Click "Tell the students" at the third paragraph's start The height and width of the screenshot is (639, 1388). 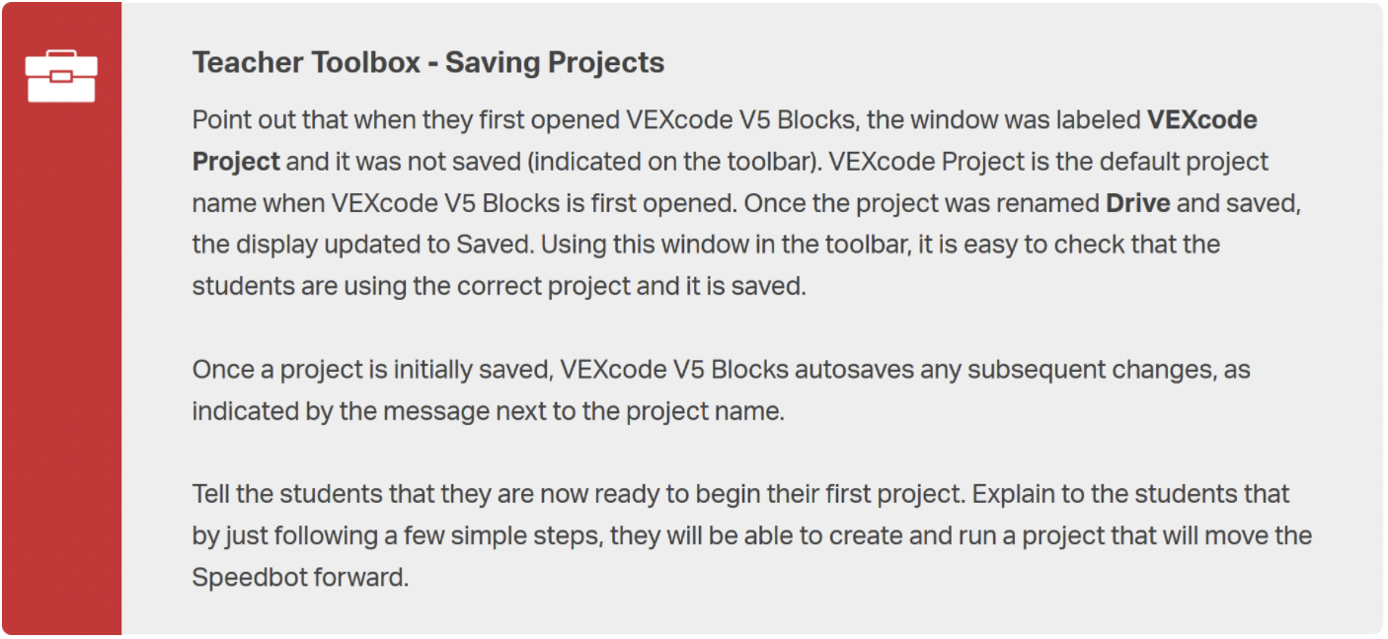click(275, 494)
